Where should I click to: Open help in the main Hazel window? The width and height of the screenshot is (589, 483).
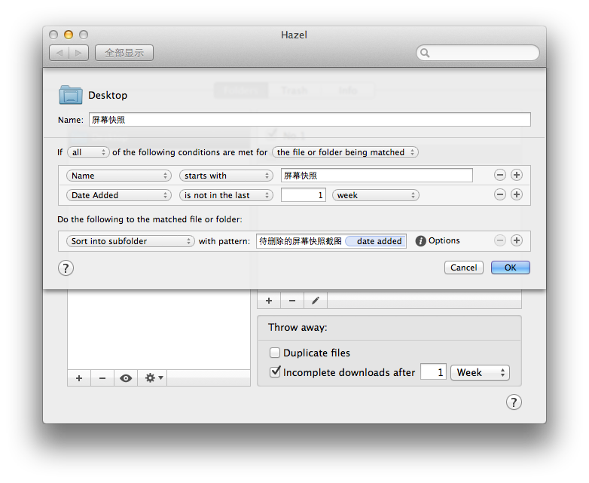[514, 402]
